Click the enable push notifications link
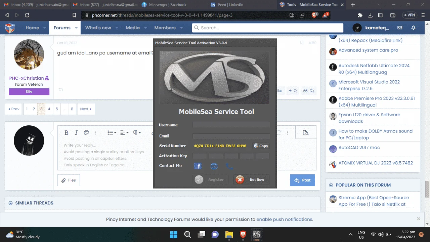The width and height of the screenshot is (430, 242). pos(285,219)
